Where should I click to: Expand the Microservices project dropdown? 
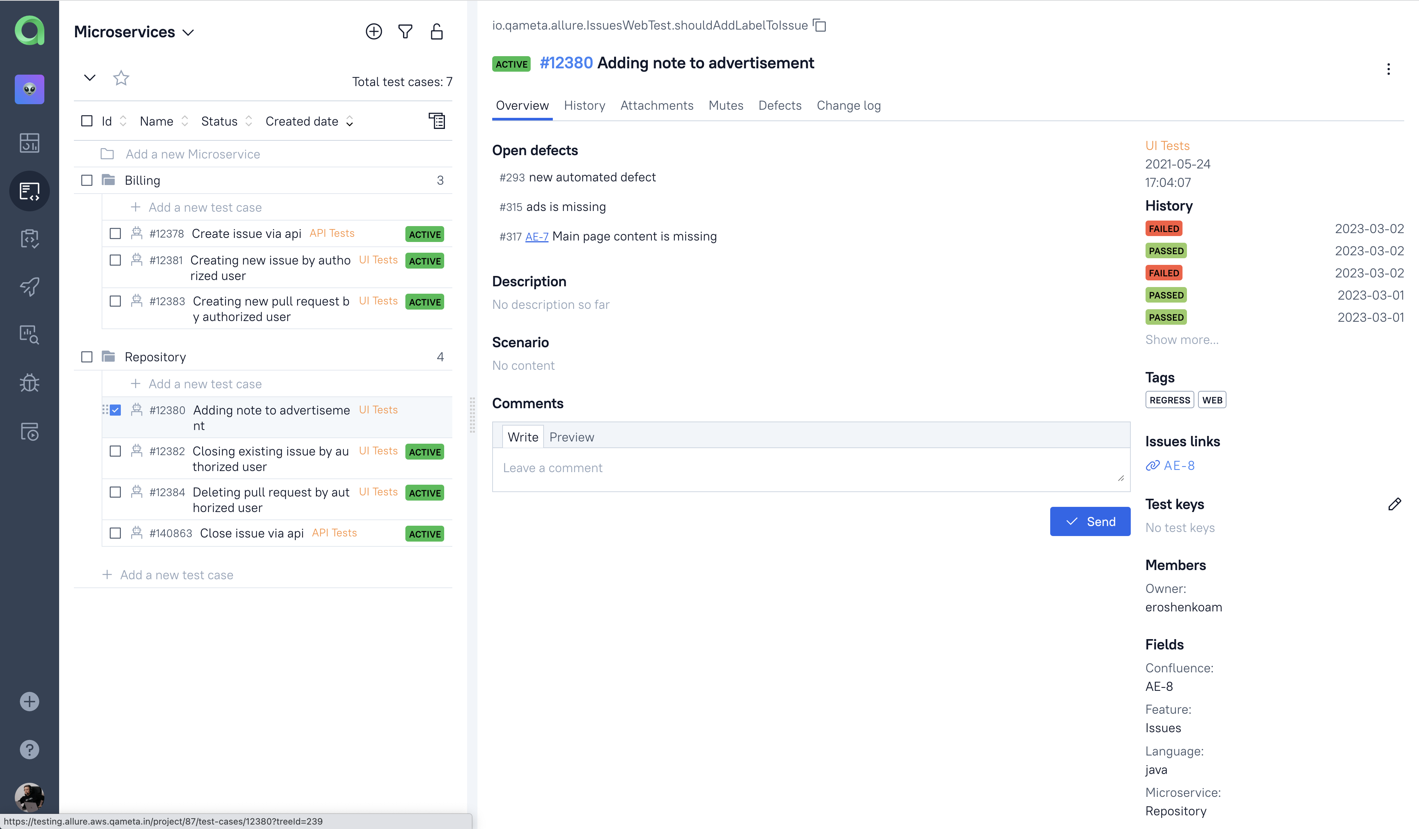pyautogui.click(x=190, y=31)
